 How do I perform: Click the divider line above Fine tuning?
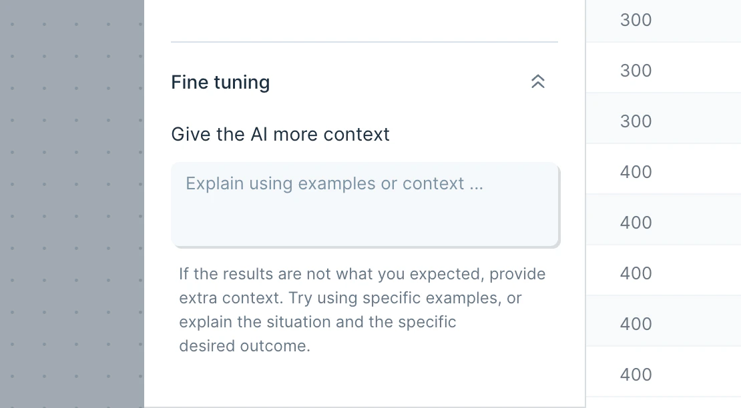pyautogui.click(x=364, y=42)
